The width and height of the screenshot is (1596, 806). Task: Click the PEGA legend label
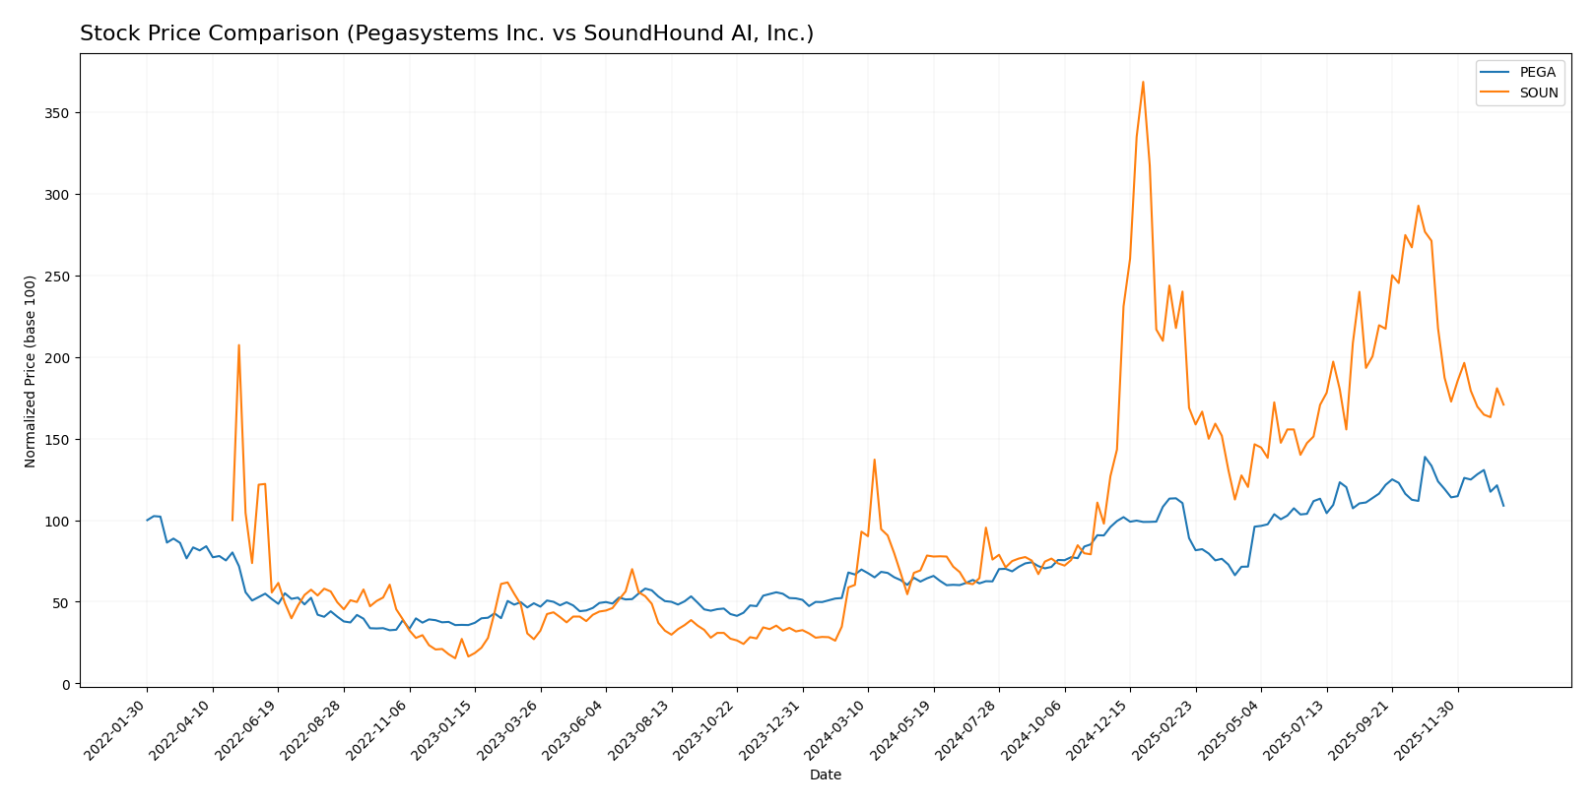(x=1537, y=73)
